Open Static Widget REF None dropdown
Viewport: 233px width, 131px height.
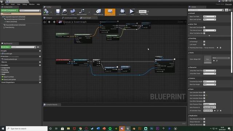221,58
